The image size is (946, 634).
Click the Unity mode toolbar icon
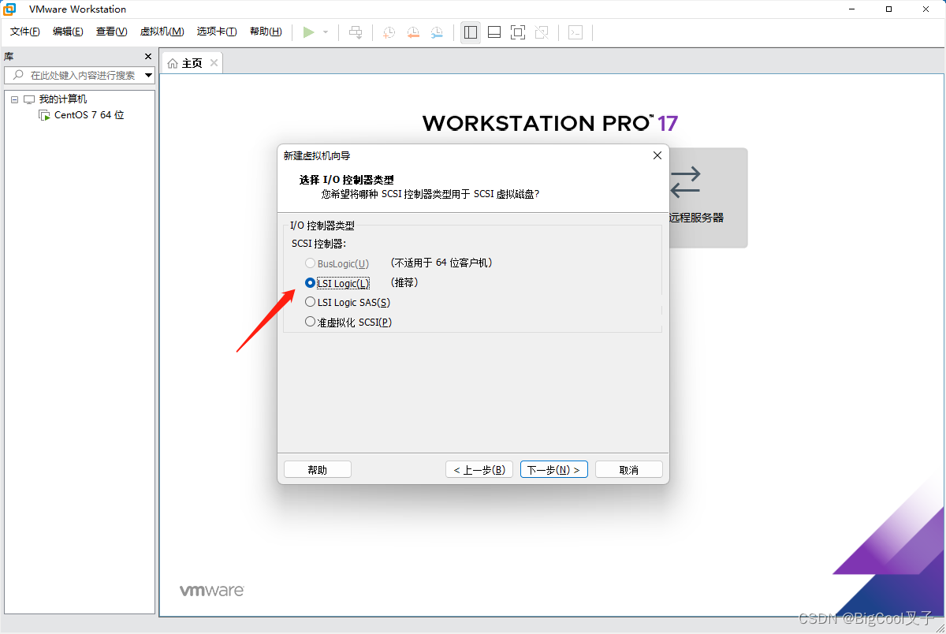click(542, 32)
